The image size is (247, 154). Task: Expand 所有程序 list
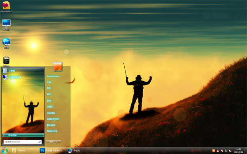(x=23, y=135)
